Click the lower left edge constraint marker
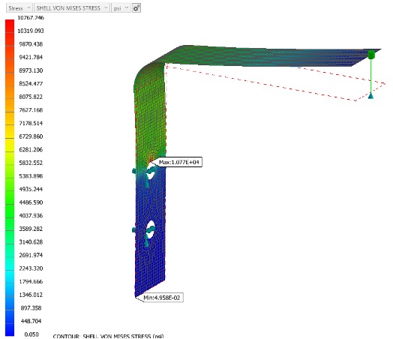This screenshot has height=339, width=393. tap(133, 229)
